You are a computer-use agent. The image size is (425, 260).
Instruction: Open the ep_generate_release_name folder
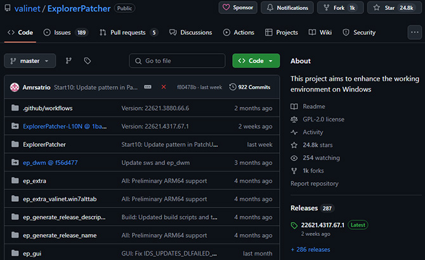point(60,235)
